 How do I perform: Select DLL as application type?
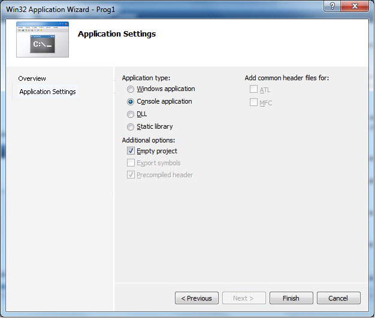point(131,114)
